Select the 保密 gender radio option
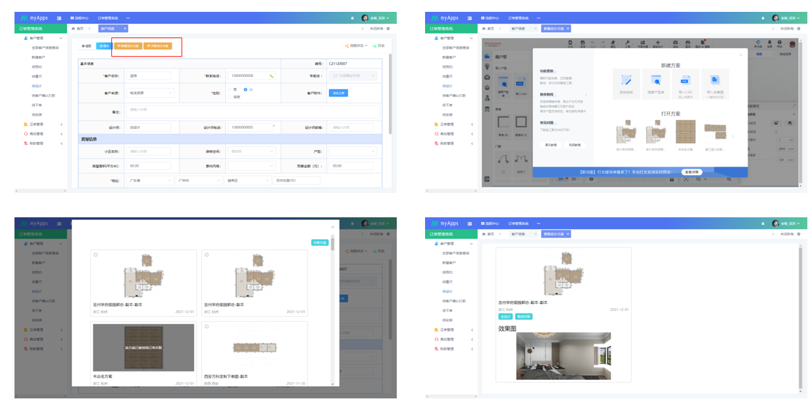Screen dimensions: 808x403 (228, 97)
